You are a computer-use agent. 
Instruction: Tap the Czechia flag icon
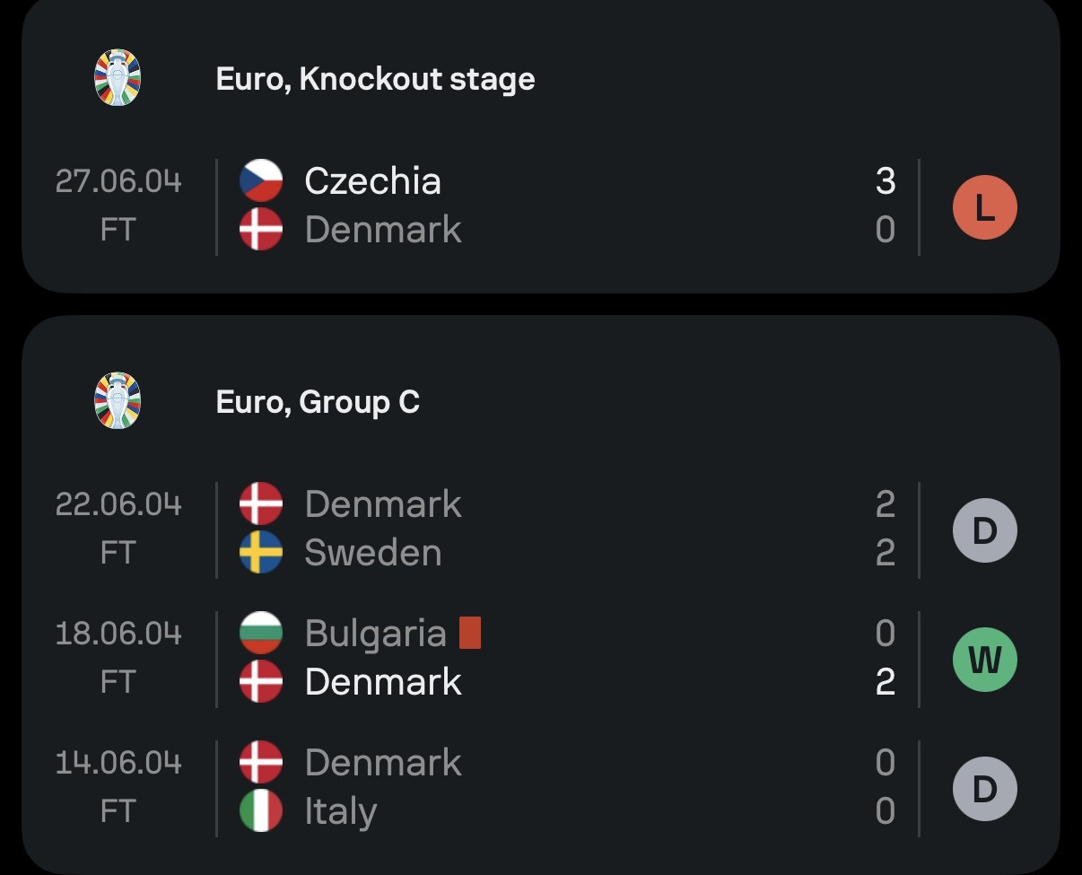click(x=261, y=181)
